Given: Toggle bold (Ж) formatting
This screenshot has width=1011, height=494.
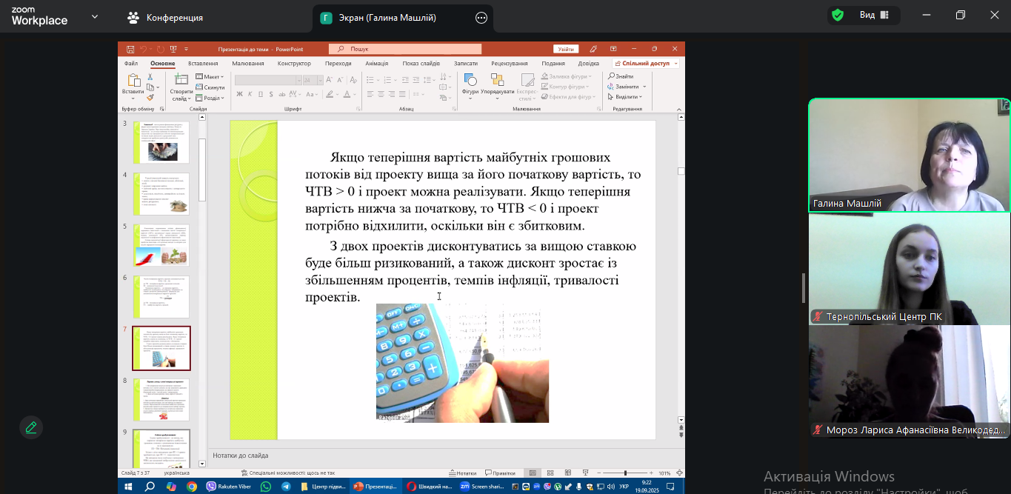Looking at the screenshot, I should click(x=239, y=94).
